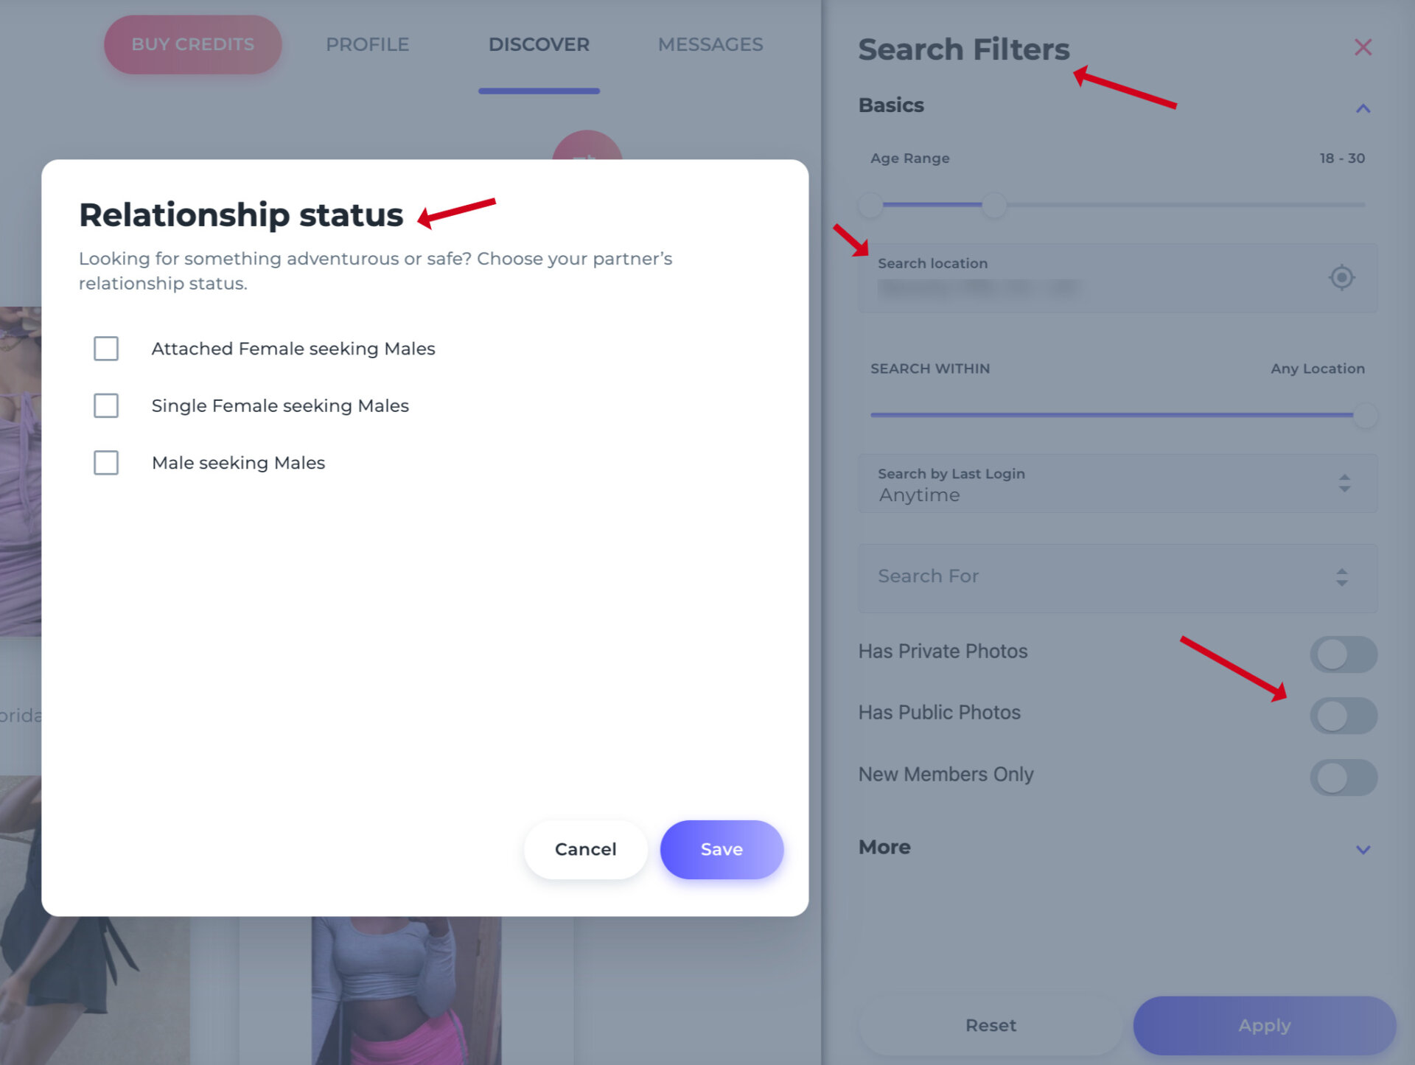Close the Search Filters panel
The image size is (1415, 1065).
[x=1363, y=47]
